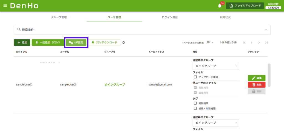Image resolution: width=284 pixels, height=134 pixels.
Task: Click the notification bell icon
Action: click(x=220, y=6)
